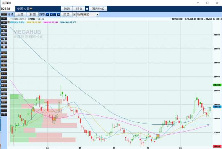Image resolution: width=222 pixels, height=149 pixels.
Task: Open the 所有策略 dropdown arrow
Action: click(x=97, y=14)
